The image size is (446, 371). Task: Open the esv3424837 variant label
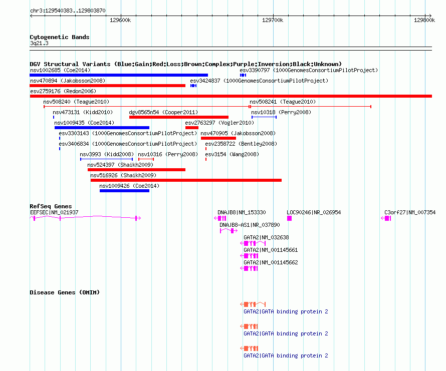pyautogui.click(x=259, y=81)
